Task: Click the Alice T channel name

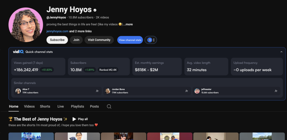Action: pos(26,89)
